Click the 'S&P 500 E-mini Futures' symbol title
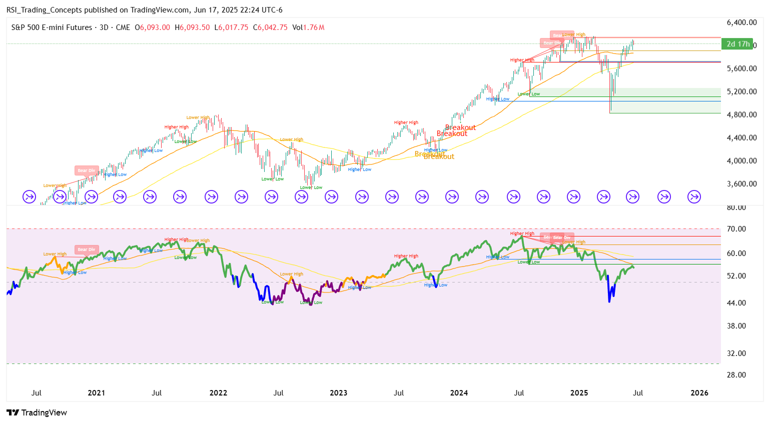 [x=52, y=27]
